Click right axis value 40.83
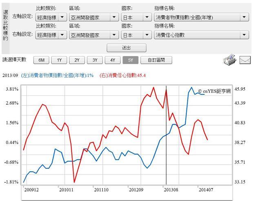The height and width of the screenshot is (201, 253). click(240, 122)
